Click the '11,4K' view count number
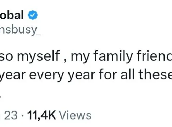Viewport: 172px width, 127px height. coord(41,115)
